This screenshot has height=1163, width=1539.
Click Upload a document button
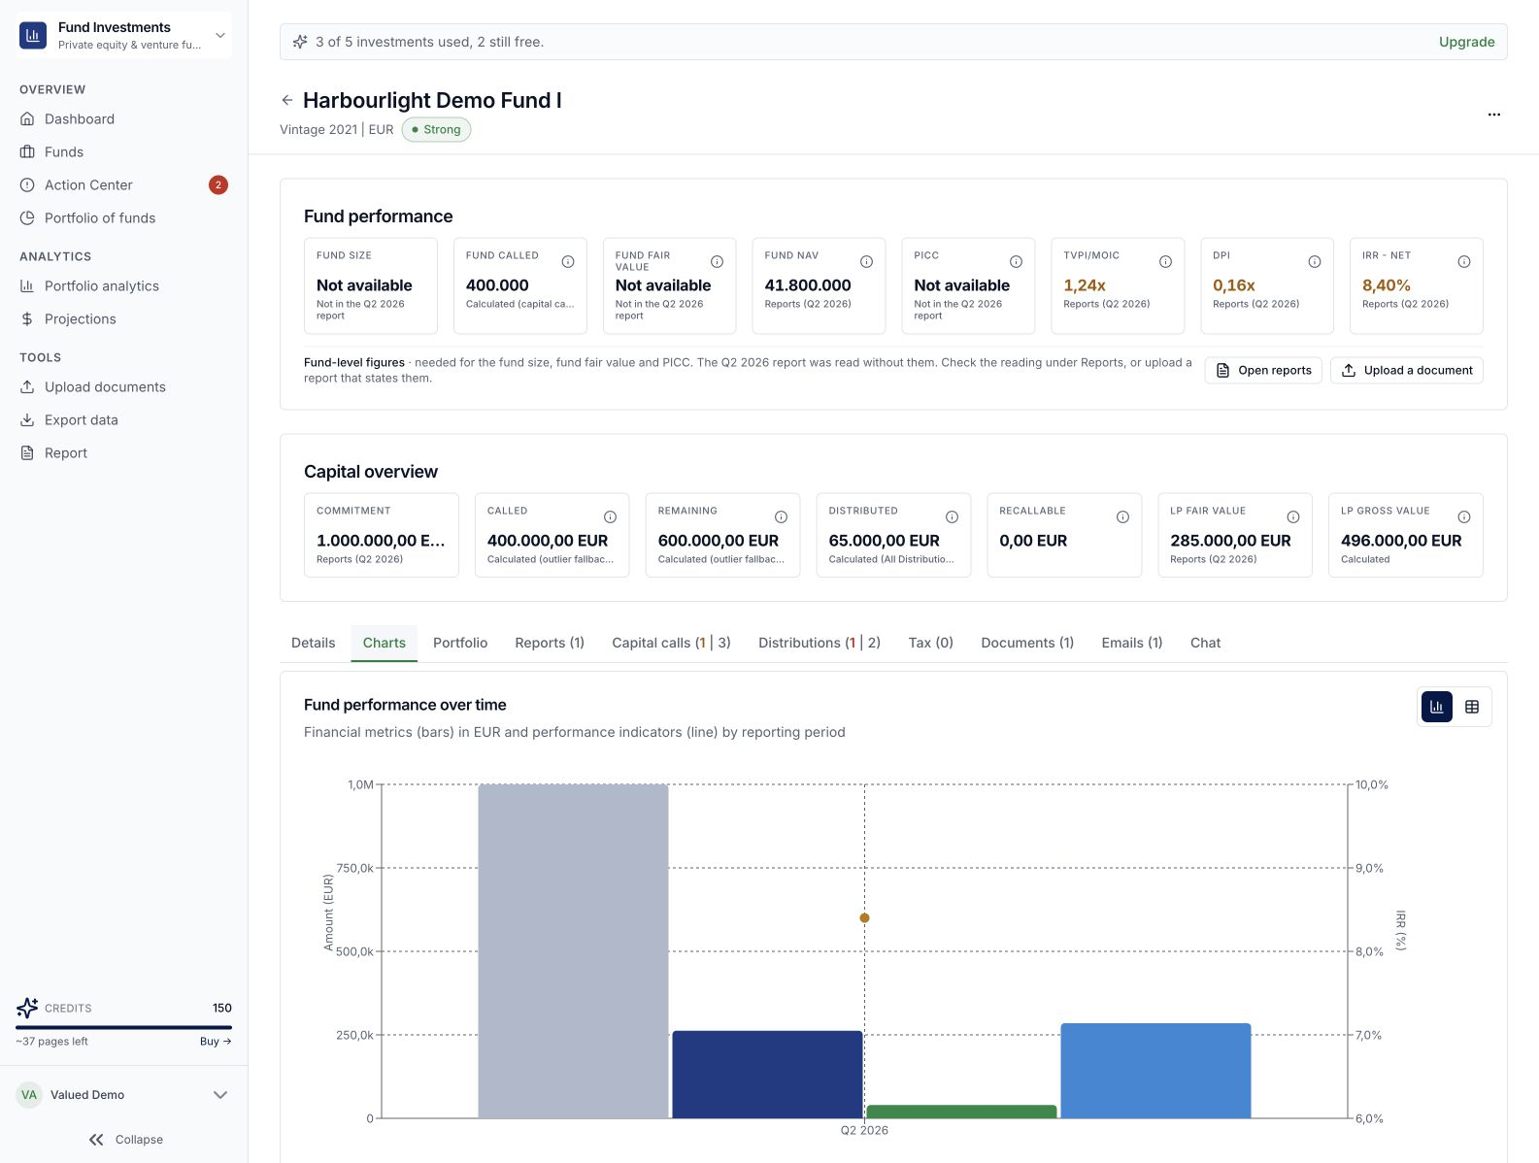(1407, 370)
